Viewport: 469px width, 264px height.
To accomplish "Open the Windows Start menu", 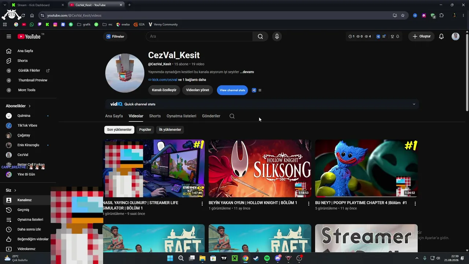I will (x=170, y=258).
